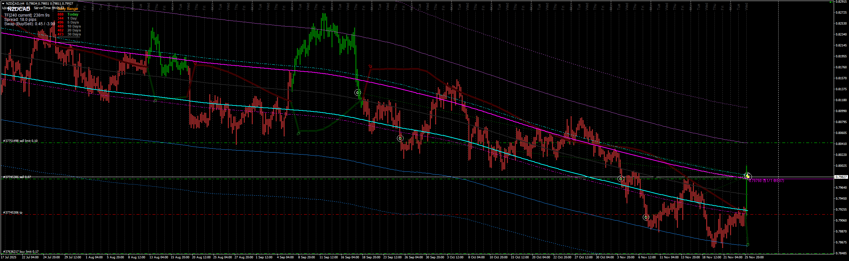Click the green Today row in Daily Range

73,14
